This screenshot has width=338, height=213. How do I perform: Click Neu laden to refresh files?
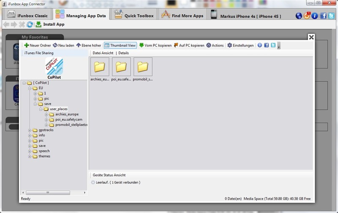pos(64,45)
